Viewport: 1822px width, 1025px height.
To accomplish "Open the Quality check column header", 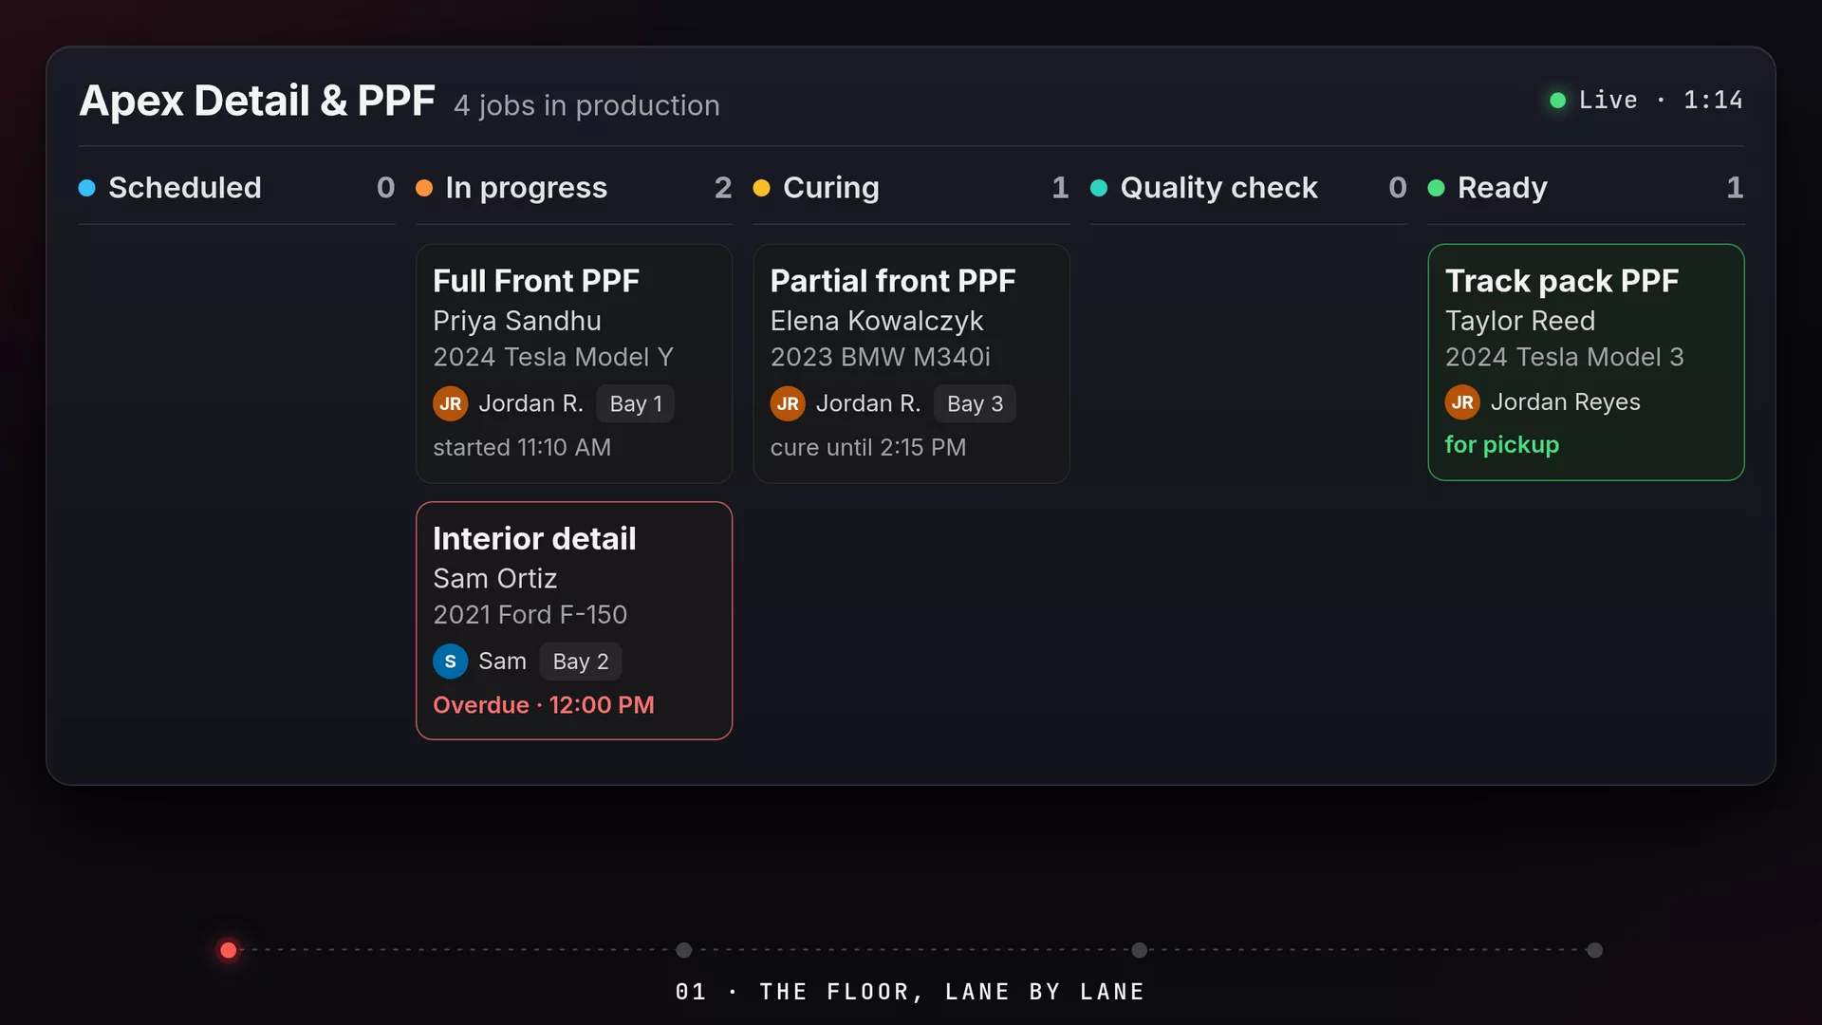I will [1249, 188].
